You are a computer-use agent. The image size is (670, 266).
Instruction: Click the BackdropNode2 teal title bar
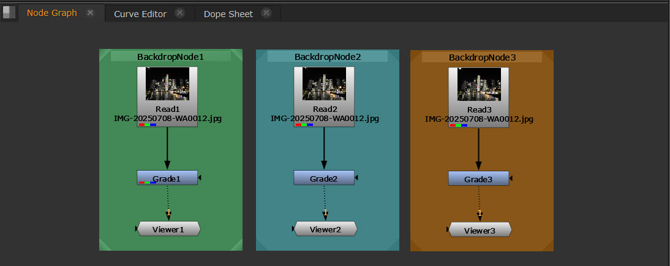click(328, 56)
